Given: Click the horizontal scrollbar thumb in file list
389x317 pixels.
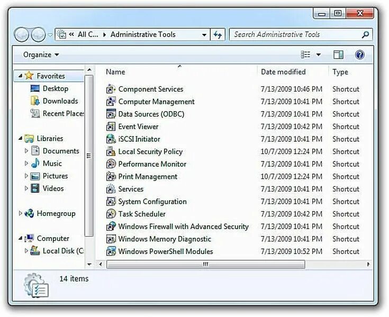Looking at the screenshot, I should click(x=206, y=265).
